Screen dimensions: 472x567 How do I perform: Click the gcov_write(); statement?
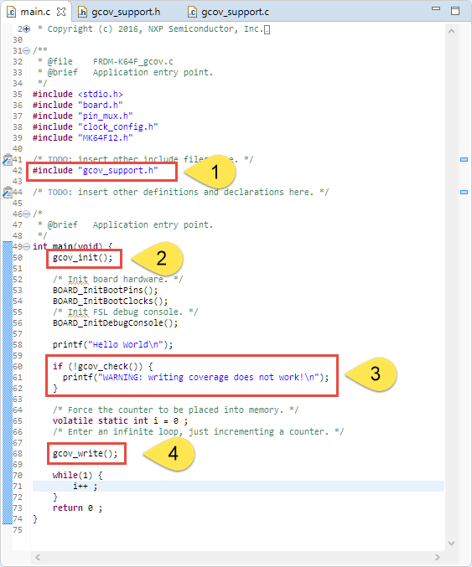[85, 453]
